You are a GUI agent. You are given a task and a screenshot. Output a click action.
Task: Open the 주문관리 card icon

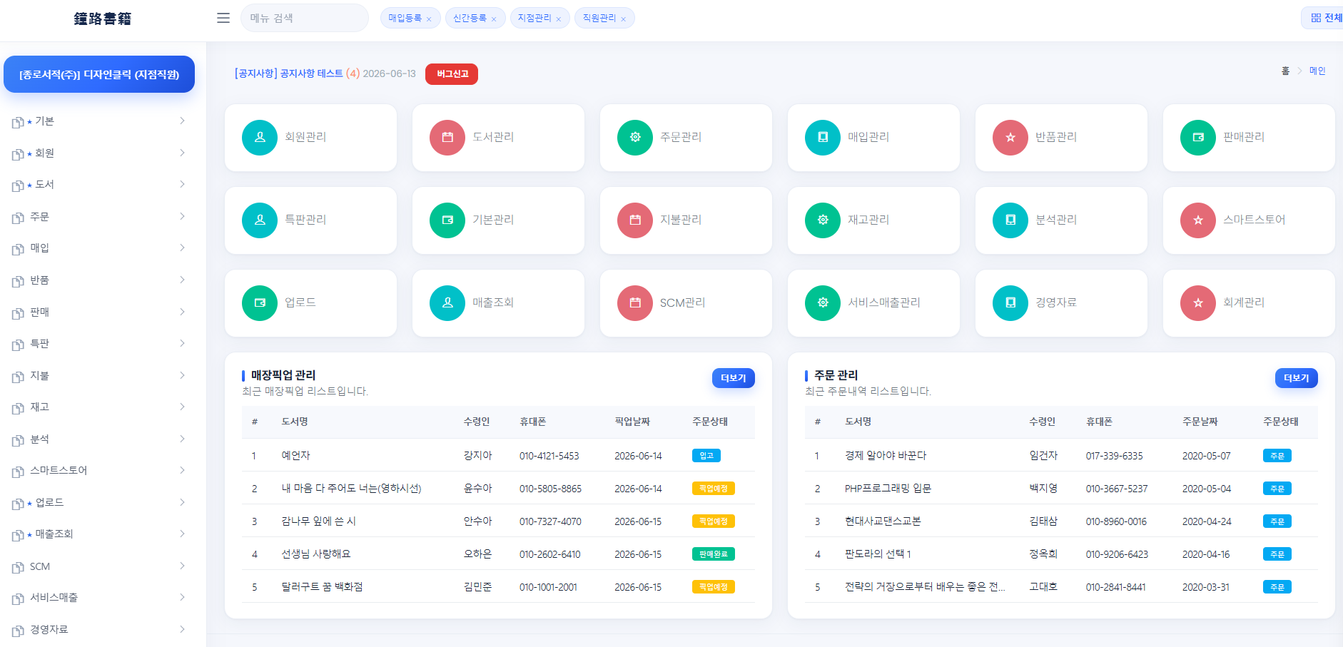[x=635, y=138]
